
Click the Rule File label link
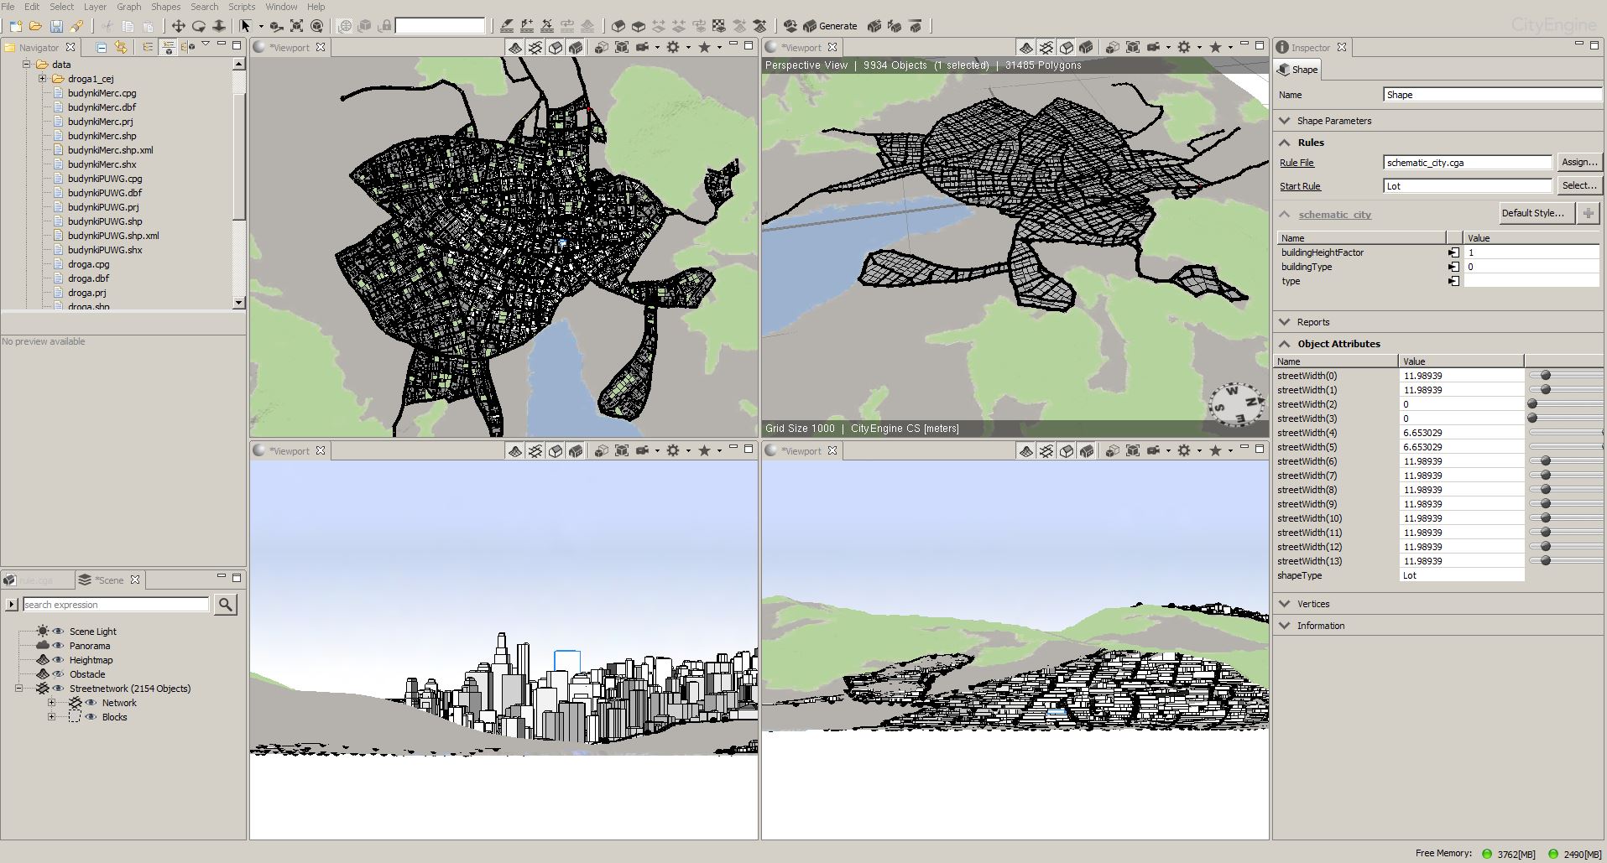coord(1297,163)
